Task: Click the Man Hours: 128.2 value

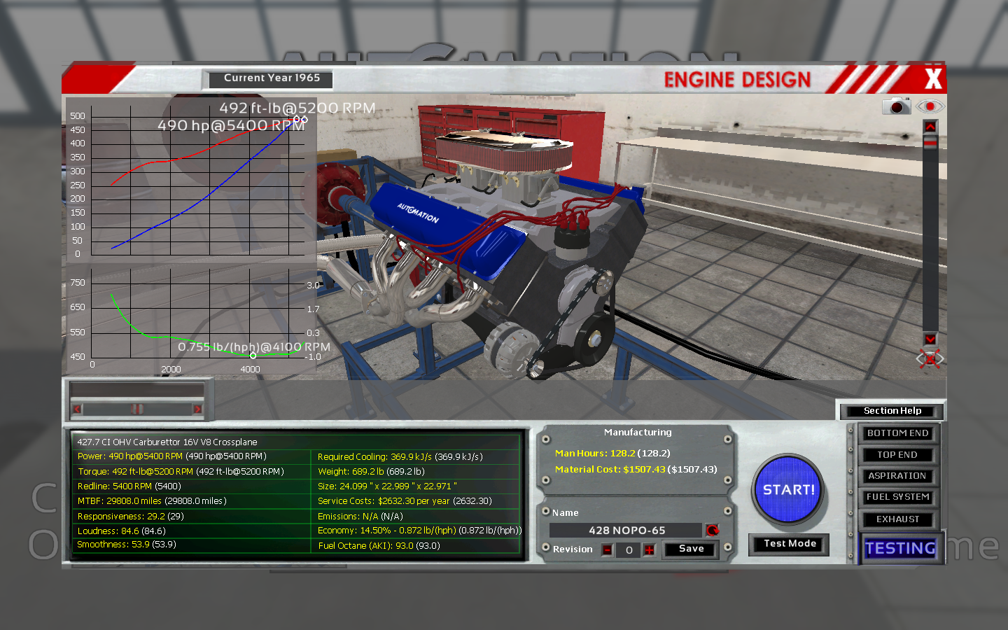Action: 612,454
